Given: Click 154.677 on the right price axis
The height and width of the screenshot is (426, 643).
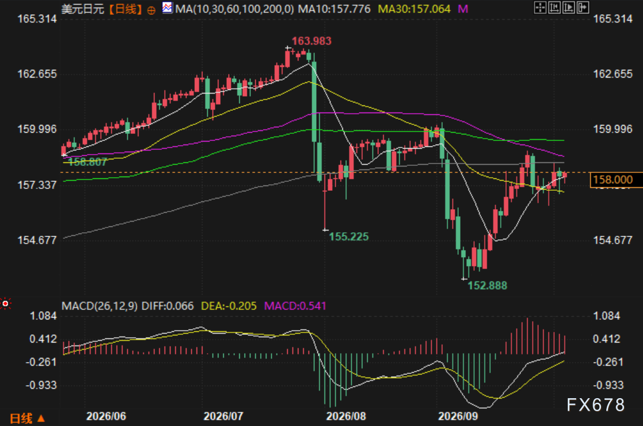Looking at the screenshot, I should 613,240.
